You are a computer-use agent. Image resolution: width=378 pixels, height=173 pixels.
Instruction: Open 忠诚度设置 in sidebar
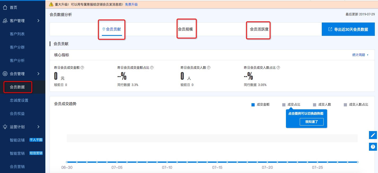click(x=19, y=100)
